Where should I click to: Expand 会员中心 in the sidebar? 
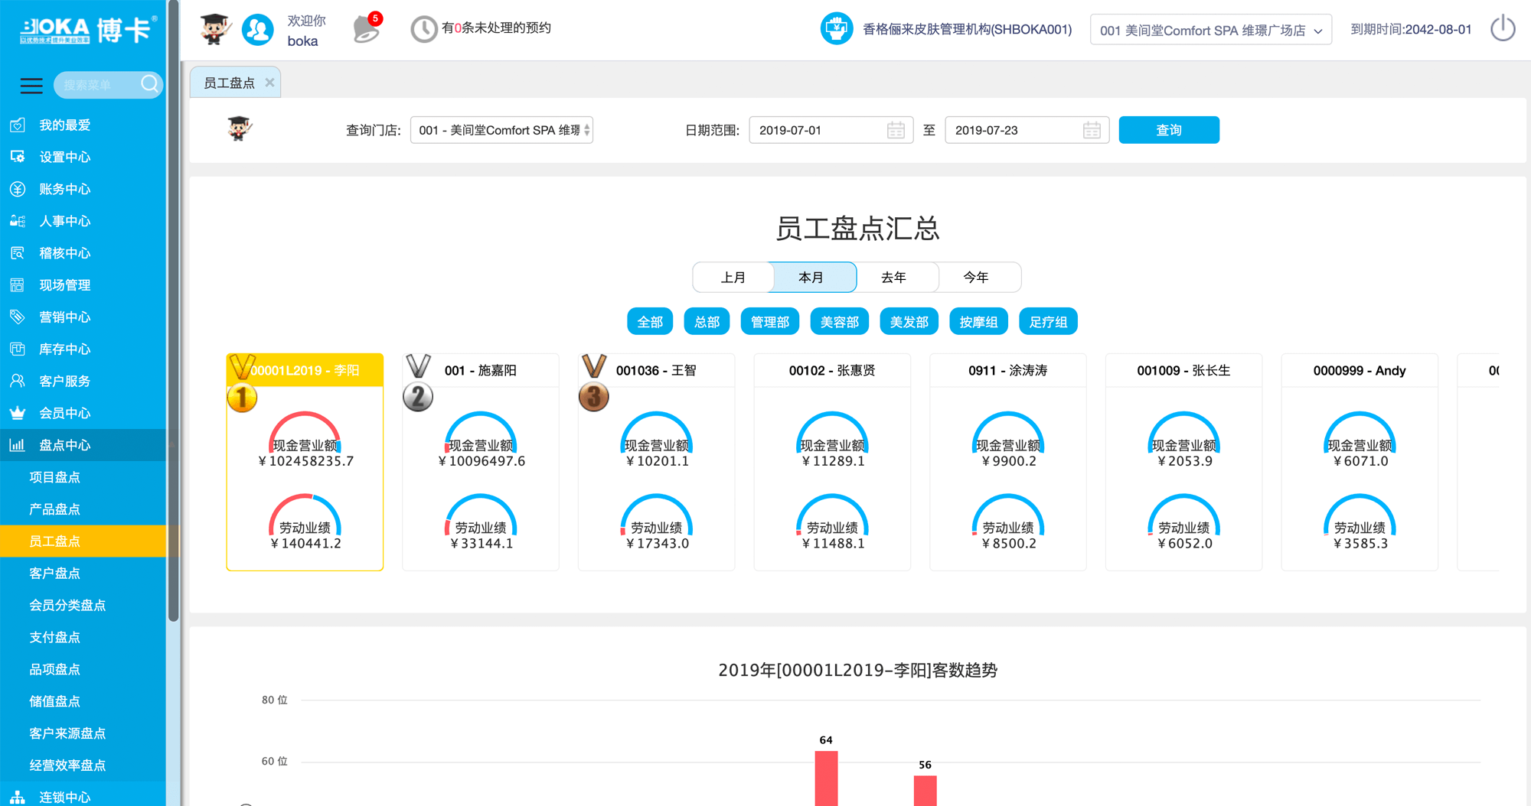coord(65,414)
